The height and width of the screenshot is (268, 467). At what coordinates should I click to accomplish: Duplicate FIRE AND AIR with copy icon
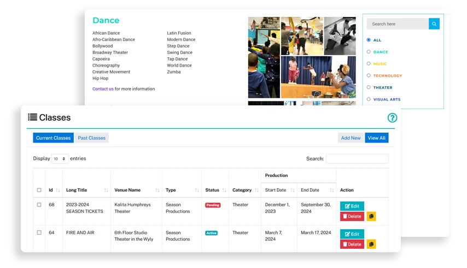(x=371, y=244)
